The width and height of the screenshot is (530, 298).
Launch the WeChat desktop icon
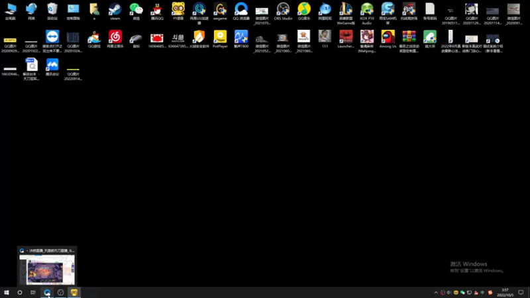coord(136,11)
